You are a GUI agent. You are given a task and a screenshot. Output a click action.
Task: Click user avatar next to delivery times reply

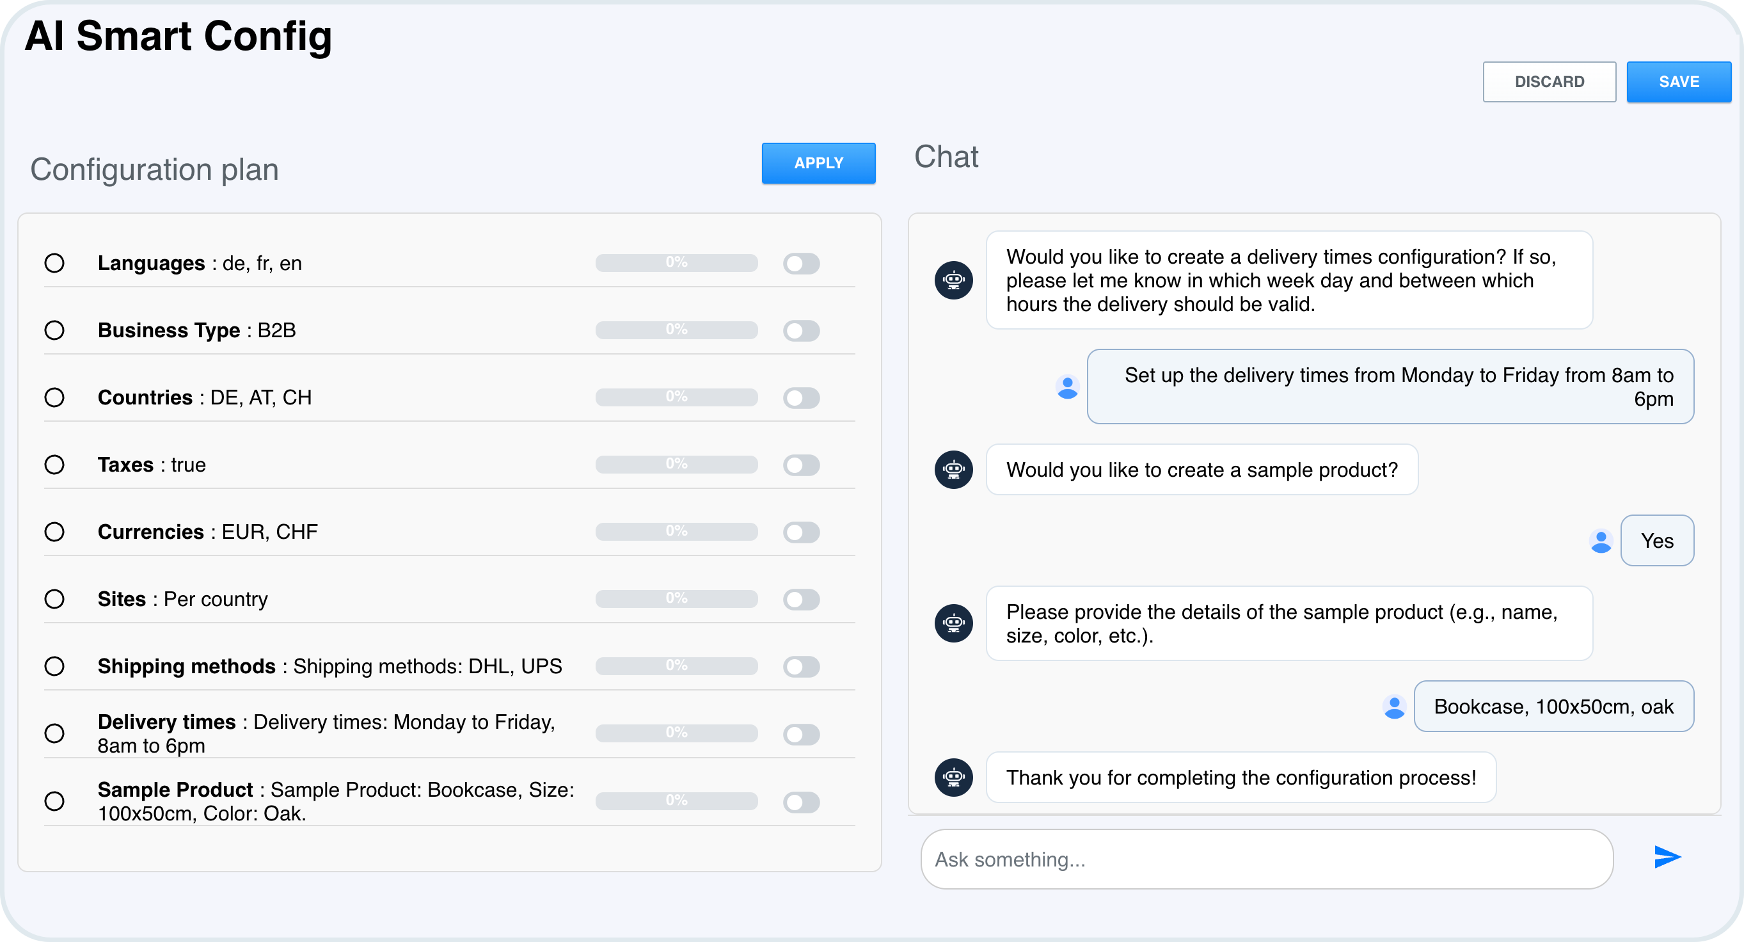tap(1067, 387)
